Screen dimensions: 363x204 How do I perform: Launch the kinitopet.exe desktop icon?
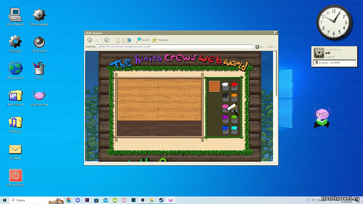coord(39,98)
